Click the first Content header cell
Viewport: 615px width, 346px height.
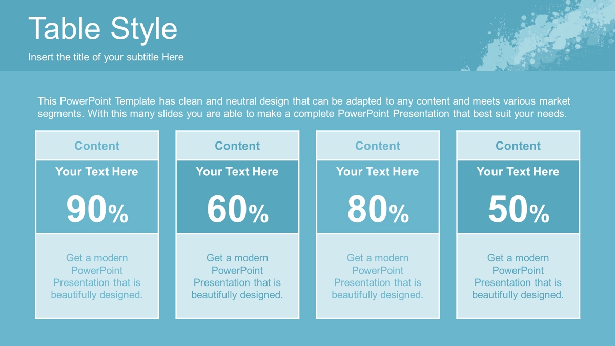point(97,146)
